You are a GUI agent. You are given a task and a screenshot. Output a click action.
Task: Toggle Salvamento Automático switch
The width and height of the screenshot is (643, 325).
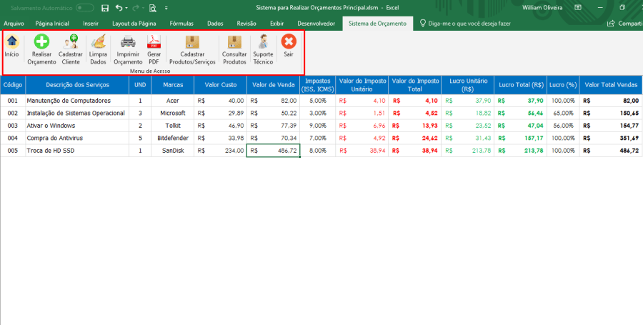85,8
